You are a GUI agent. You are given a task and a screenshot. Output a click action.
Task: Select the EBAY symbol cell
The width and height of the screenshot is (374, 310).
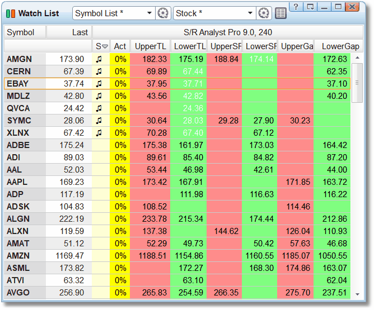pyautogui.click(x=25, y=84)
